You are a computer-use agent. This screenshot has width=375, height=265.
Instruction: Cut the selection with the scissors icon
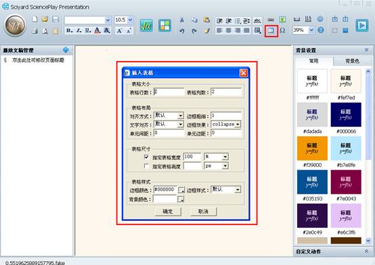(x=182, y=20)
